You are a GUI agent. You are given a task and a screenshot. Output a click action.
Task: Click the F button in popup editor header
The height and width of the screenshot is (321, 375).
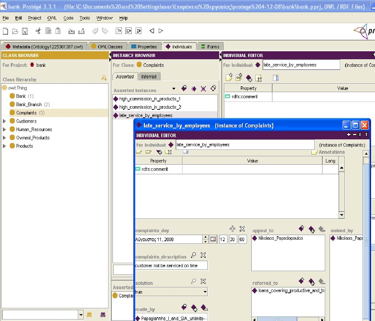click(360, 135)
